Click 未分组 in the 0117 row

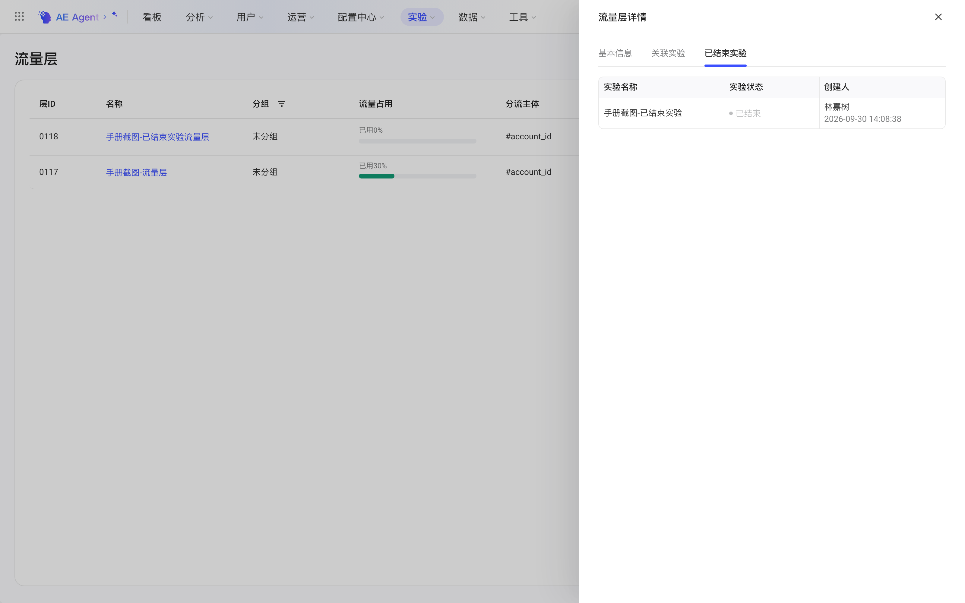(265, 172)
